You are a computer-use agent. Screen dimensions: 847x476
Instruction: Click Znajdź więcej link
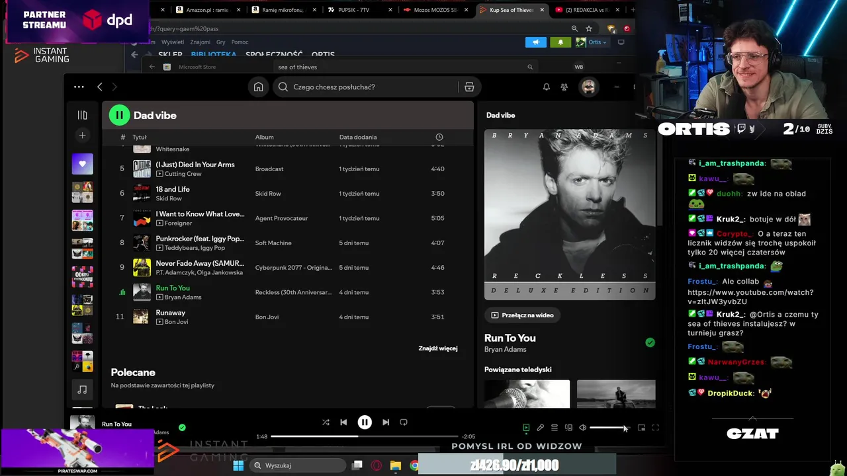pyautogui.click(x=437, y=348)
